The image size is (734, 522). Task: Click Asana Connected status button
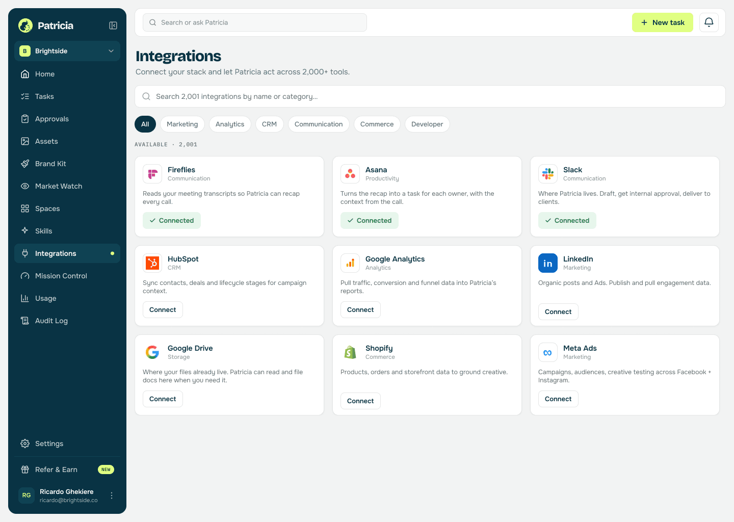coord(370,221)
